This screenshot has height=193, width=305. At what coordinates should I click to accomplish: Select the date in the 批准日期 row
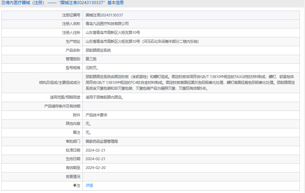tap(96, 150)
